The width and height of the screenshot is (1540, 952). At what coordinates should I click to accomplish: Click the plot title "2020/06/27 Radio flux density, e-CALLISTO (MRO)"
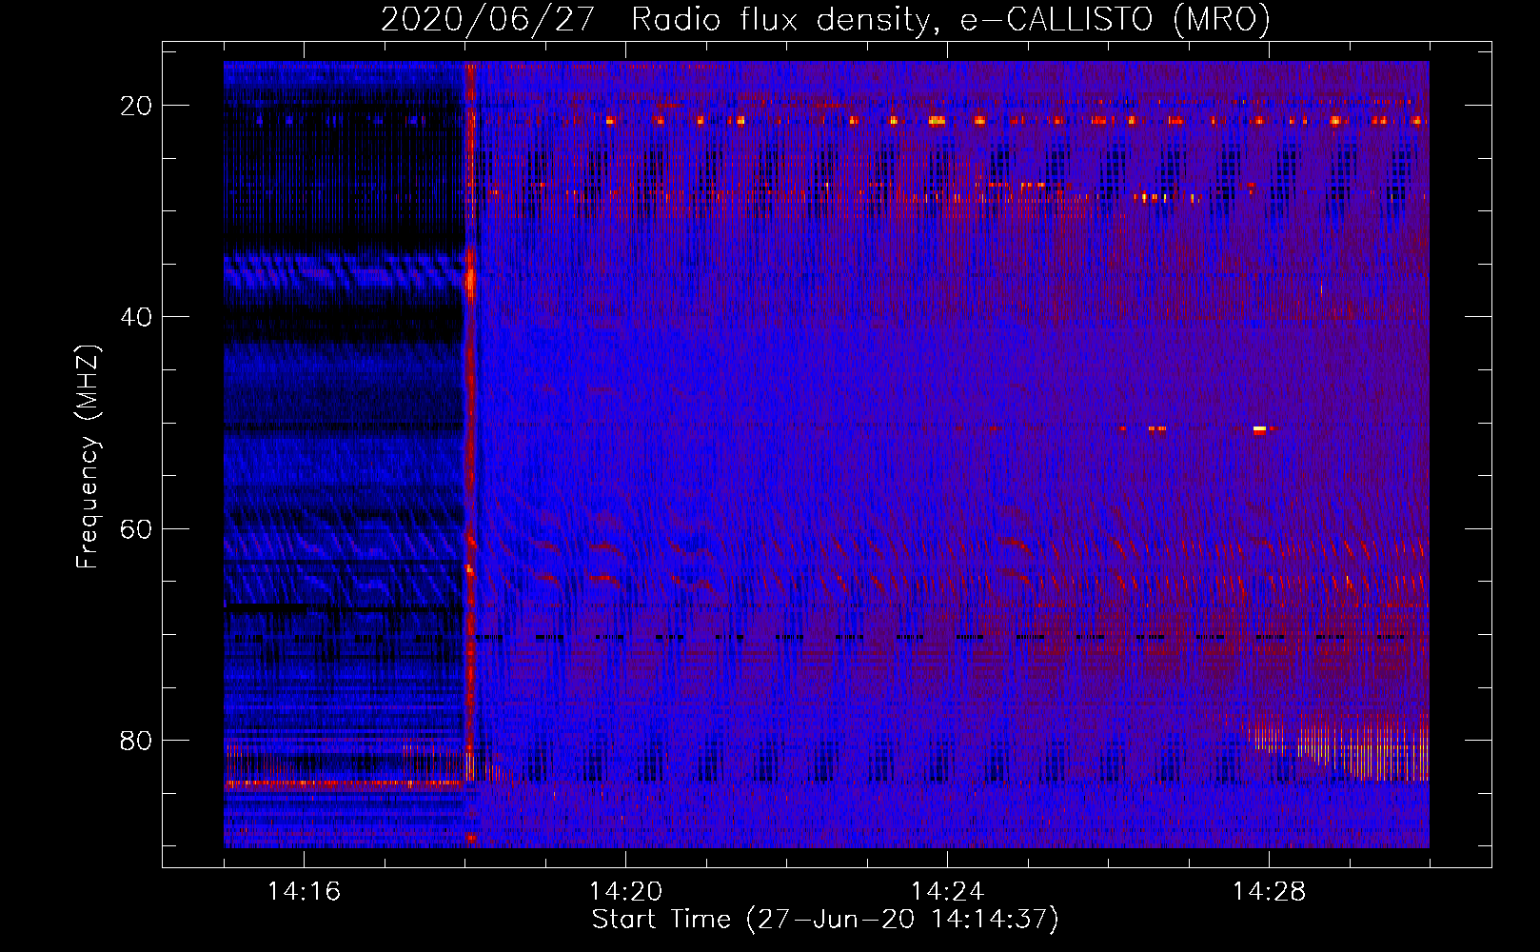click(825, 19)
